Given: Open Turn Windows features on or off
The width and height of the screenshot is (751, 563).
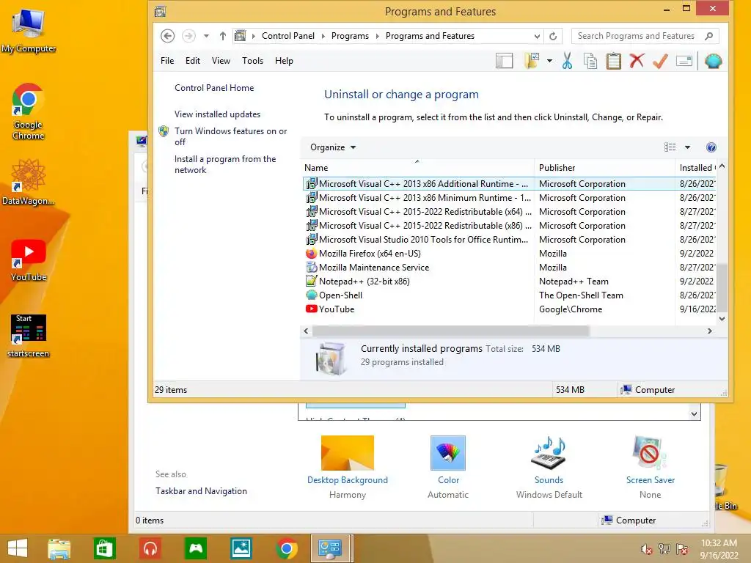Looking at the screenshot, I should point(230,136).
